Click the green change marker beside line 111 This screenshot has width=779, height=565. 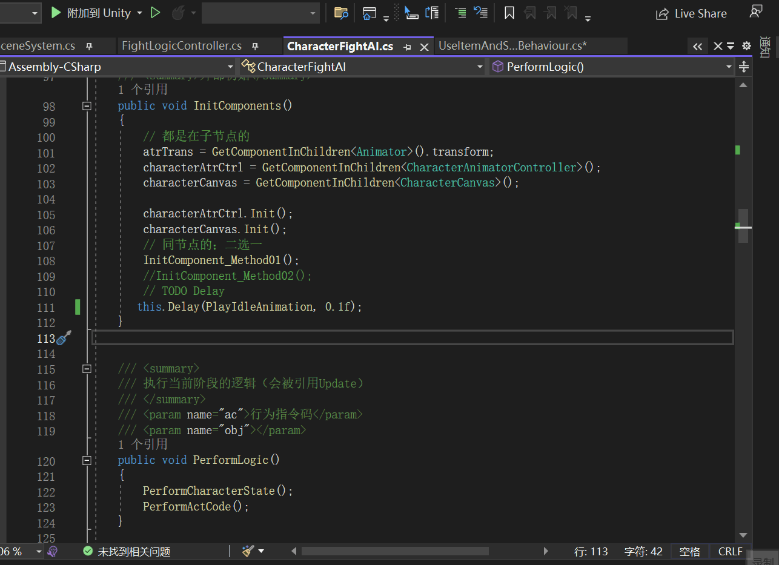pos(78,307)
